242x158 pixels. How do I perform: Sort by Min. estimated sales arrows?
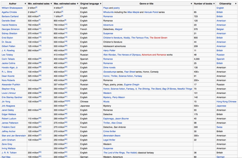(x=51, y=4)
